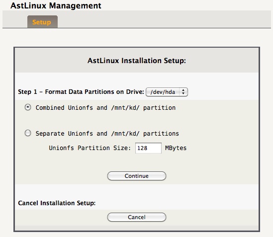The width and height of the screenshot is (273, 237).
Task: Click the Step 1 Format Data Partitions label
Action: [81, 92]
